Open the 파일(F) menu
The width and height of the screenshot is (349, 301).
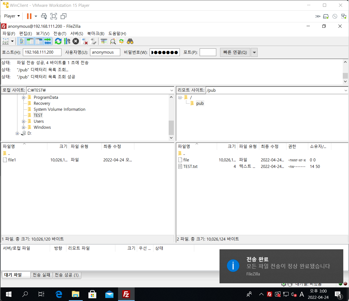[x=9, y=33]
